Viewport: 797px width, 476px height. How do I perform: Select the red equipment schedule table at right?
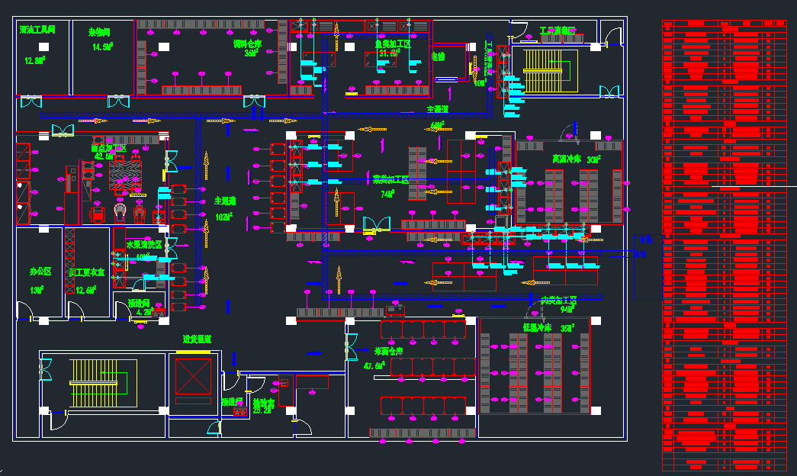click(x=723, y=244)
